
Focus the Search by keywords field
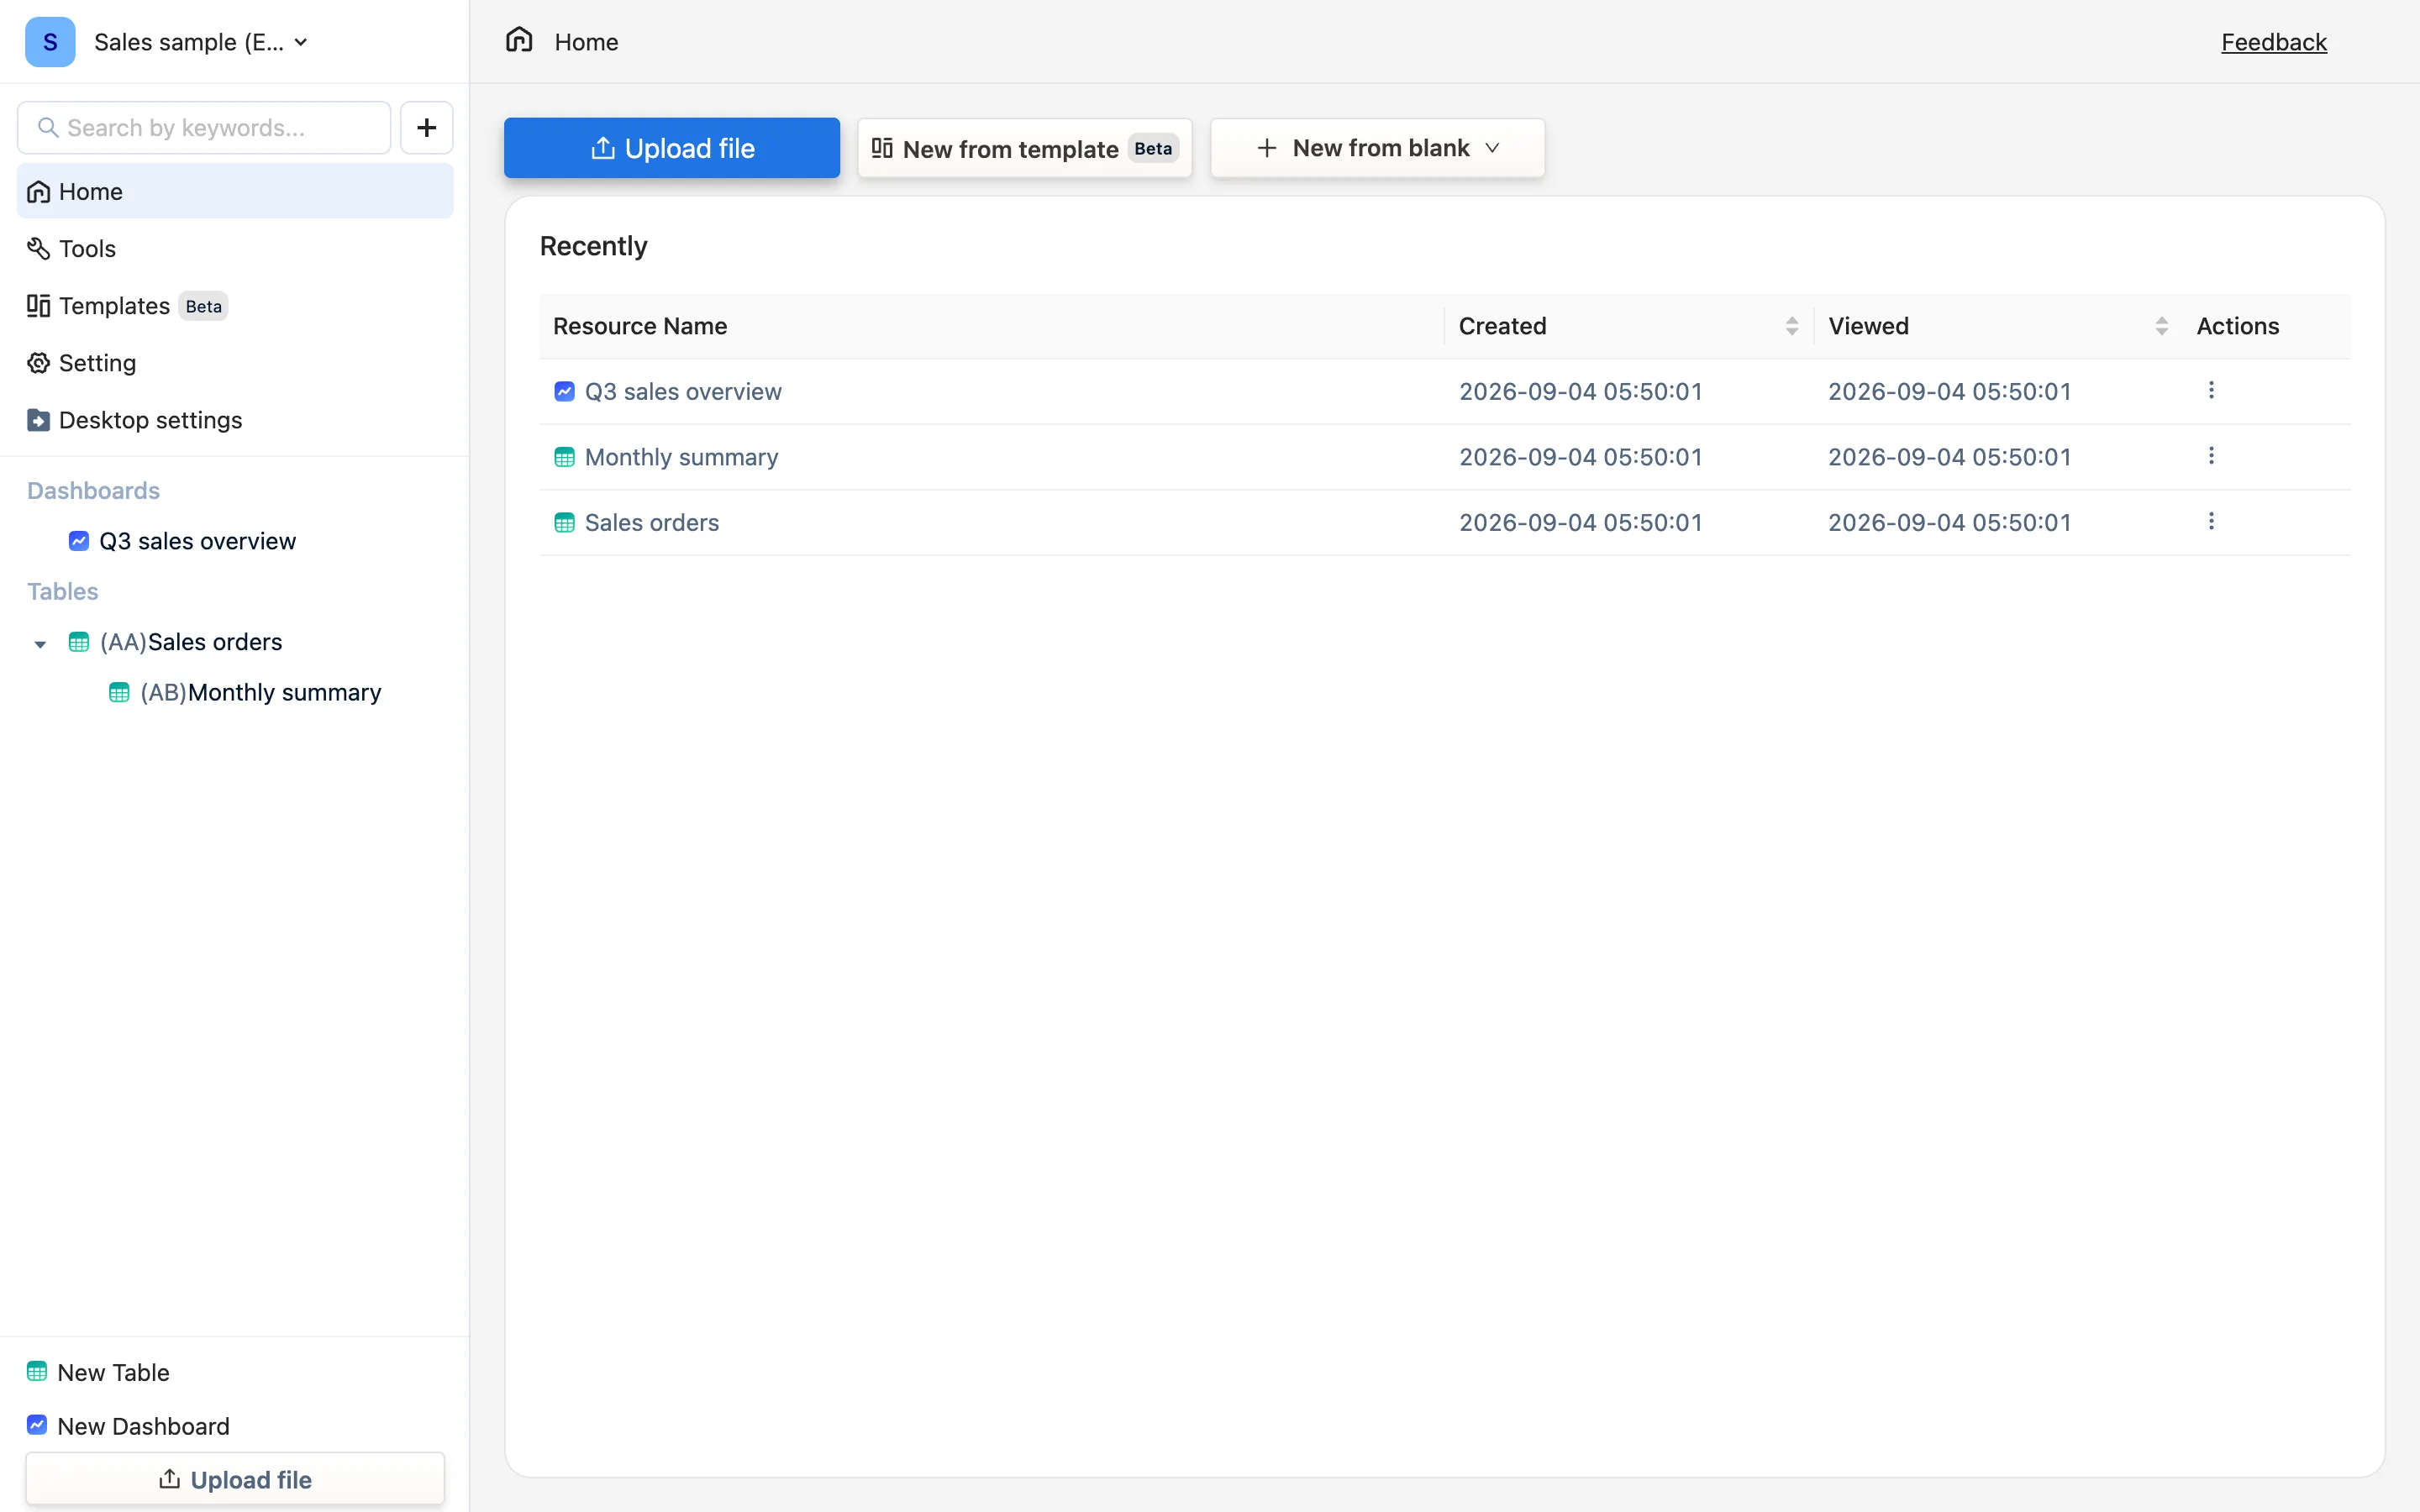[204, 128]
